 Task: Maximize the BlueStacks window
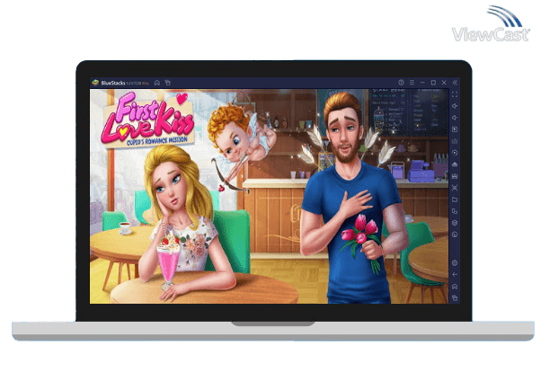coord(433,83)
